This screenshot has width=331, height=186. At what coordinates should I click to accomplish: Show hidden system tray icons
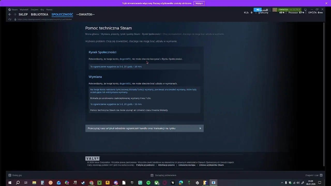pos(282,183)
